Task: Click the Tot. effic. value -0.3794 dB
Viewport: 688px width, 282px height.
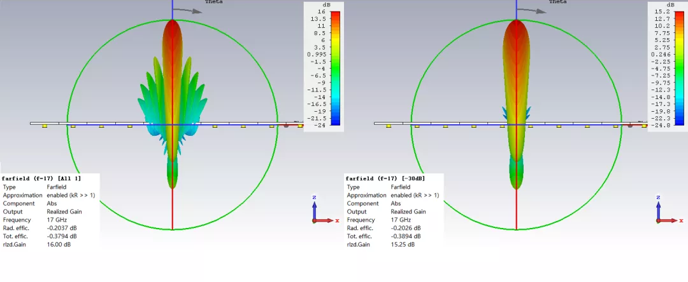Action: tap(61, 236)
